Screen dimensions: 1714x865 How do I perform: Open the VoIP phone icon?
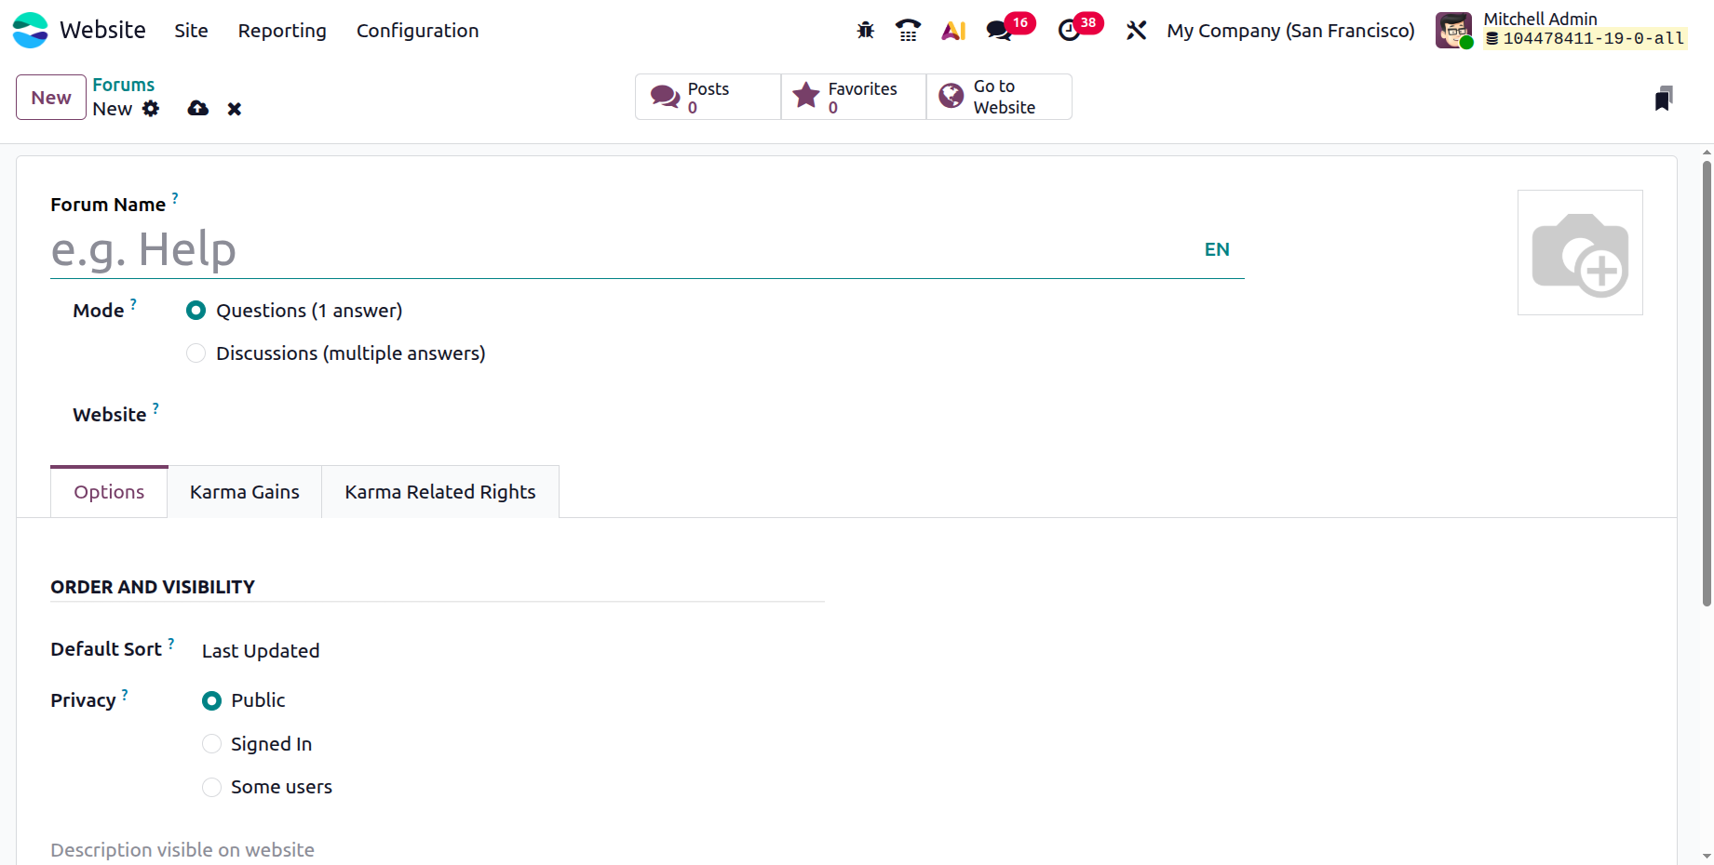908,31
